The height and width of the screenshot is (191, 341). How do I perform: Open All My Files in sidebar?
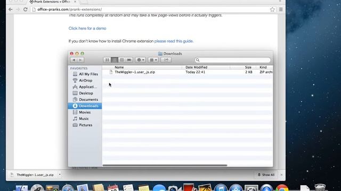(85, 74)
